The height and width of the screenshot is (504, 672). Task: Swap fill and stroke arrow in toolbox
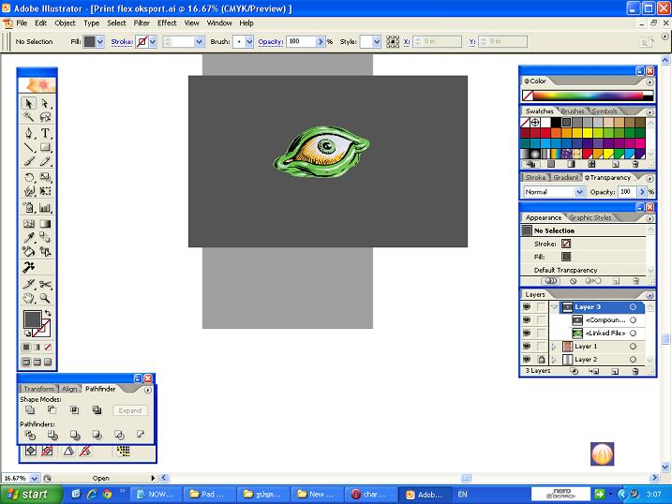click(x=48, y=314)
